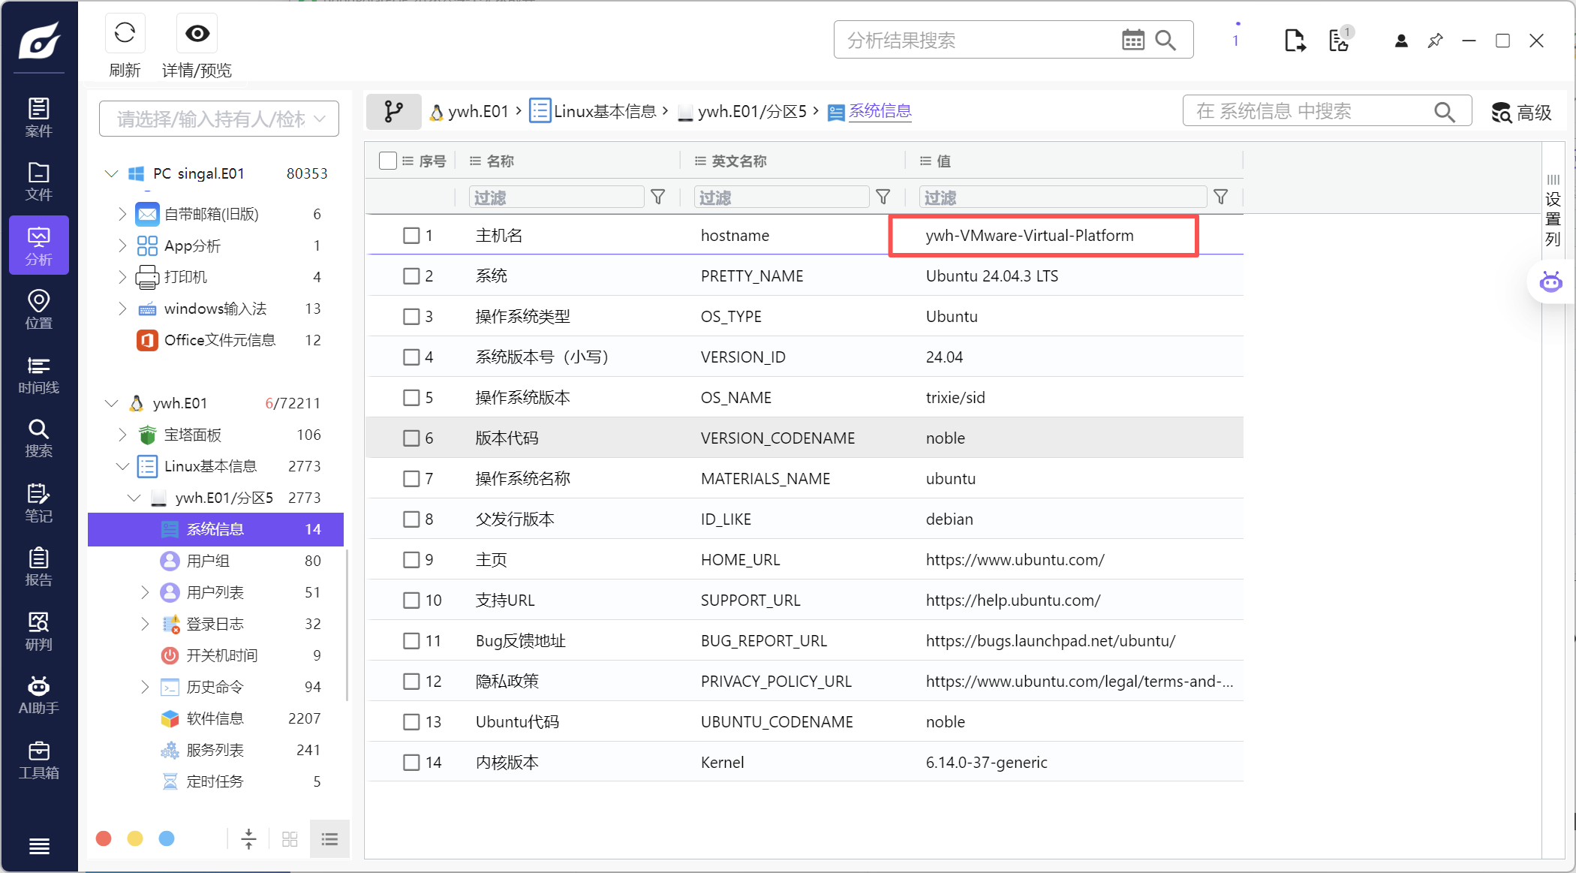Click the 高级 advanced search button
This screenshot has height=873, width=1576.
[x=1522, y=112]
